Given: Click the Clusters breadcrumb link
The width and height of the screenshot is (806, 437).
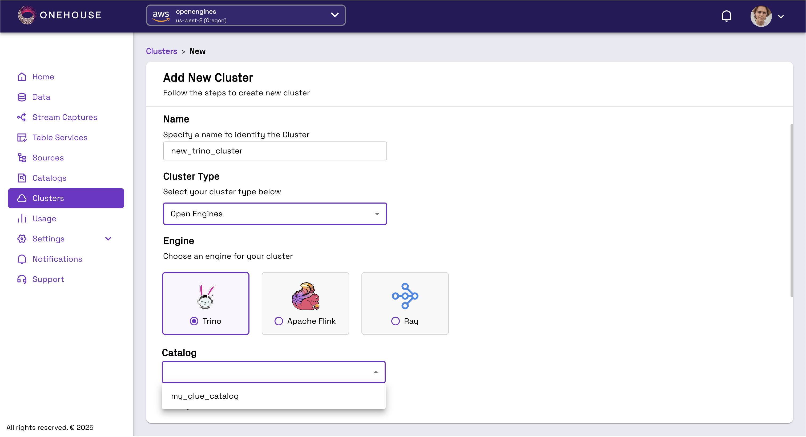Looking at the screenshot, I should point(162,51).
